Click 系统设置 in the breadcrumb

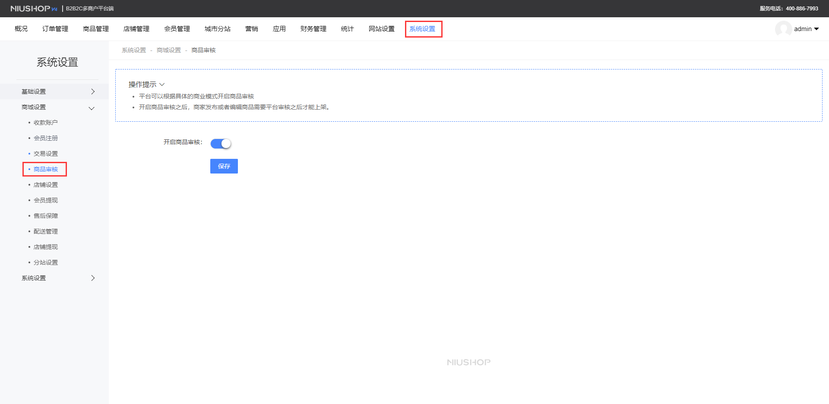(134, 50)
